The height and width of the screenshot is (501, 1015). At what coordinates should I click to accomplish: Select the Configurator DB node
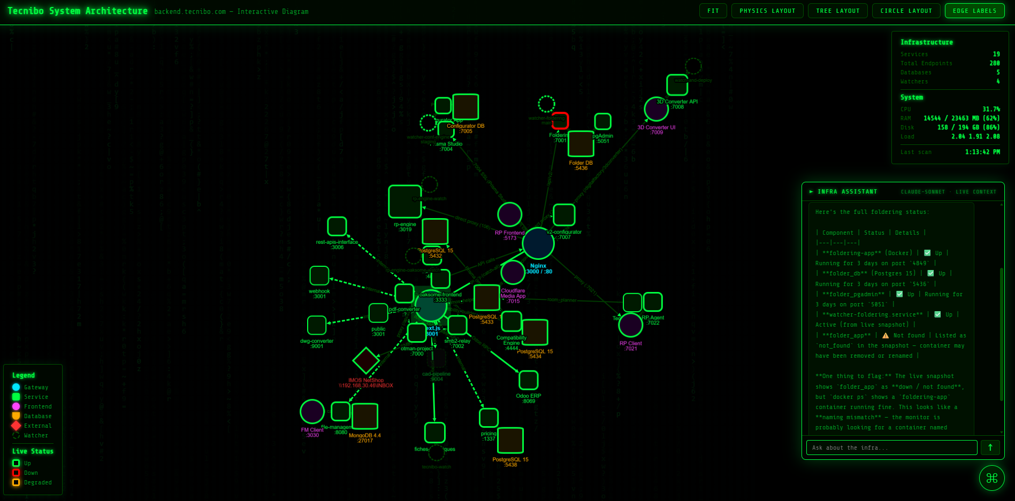[465, 107]
